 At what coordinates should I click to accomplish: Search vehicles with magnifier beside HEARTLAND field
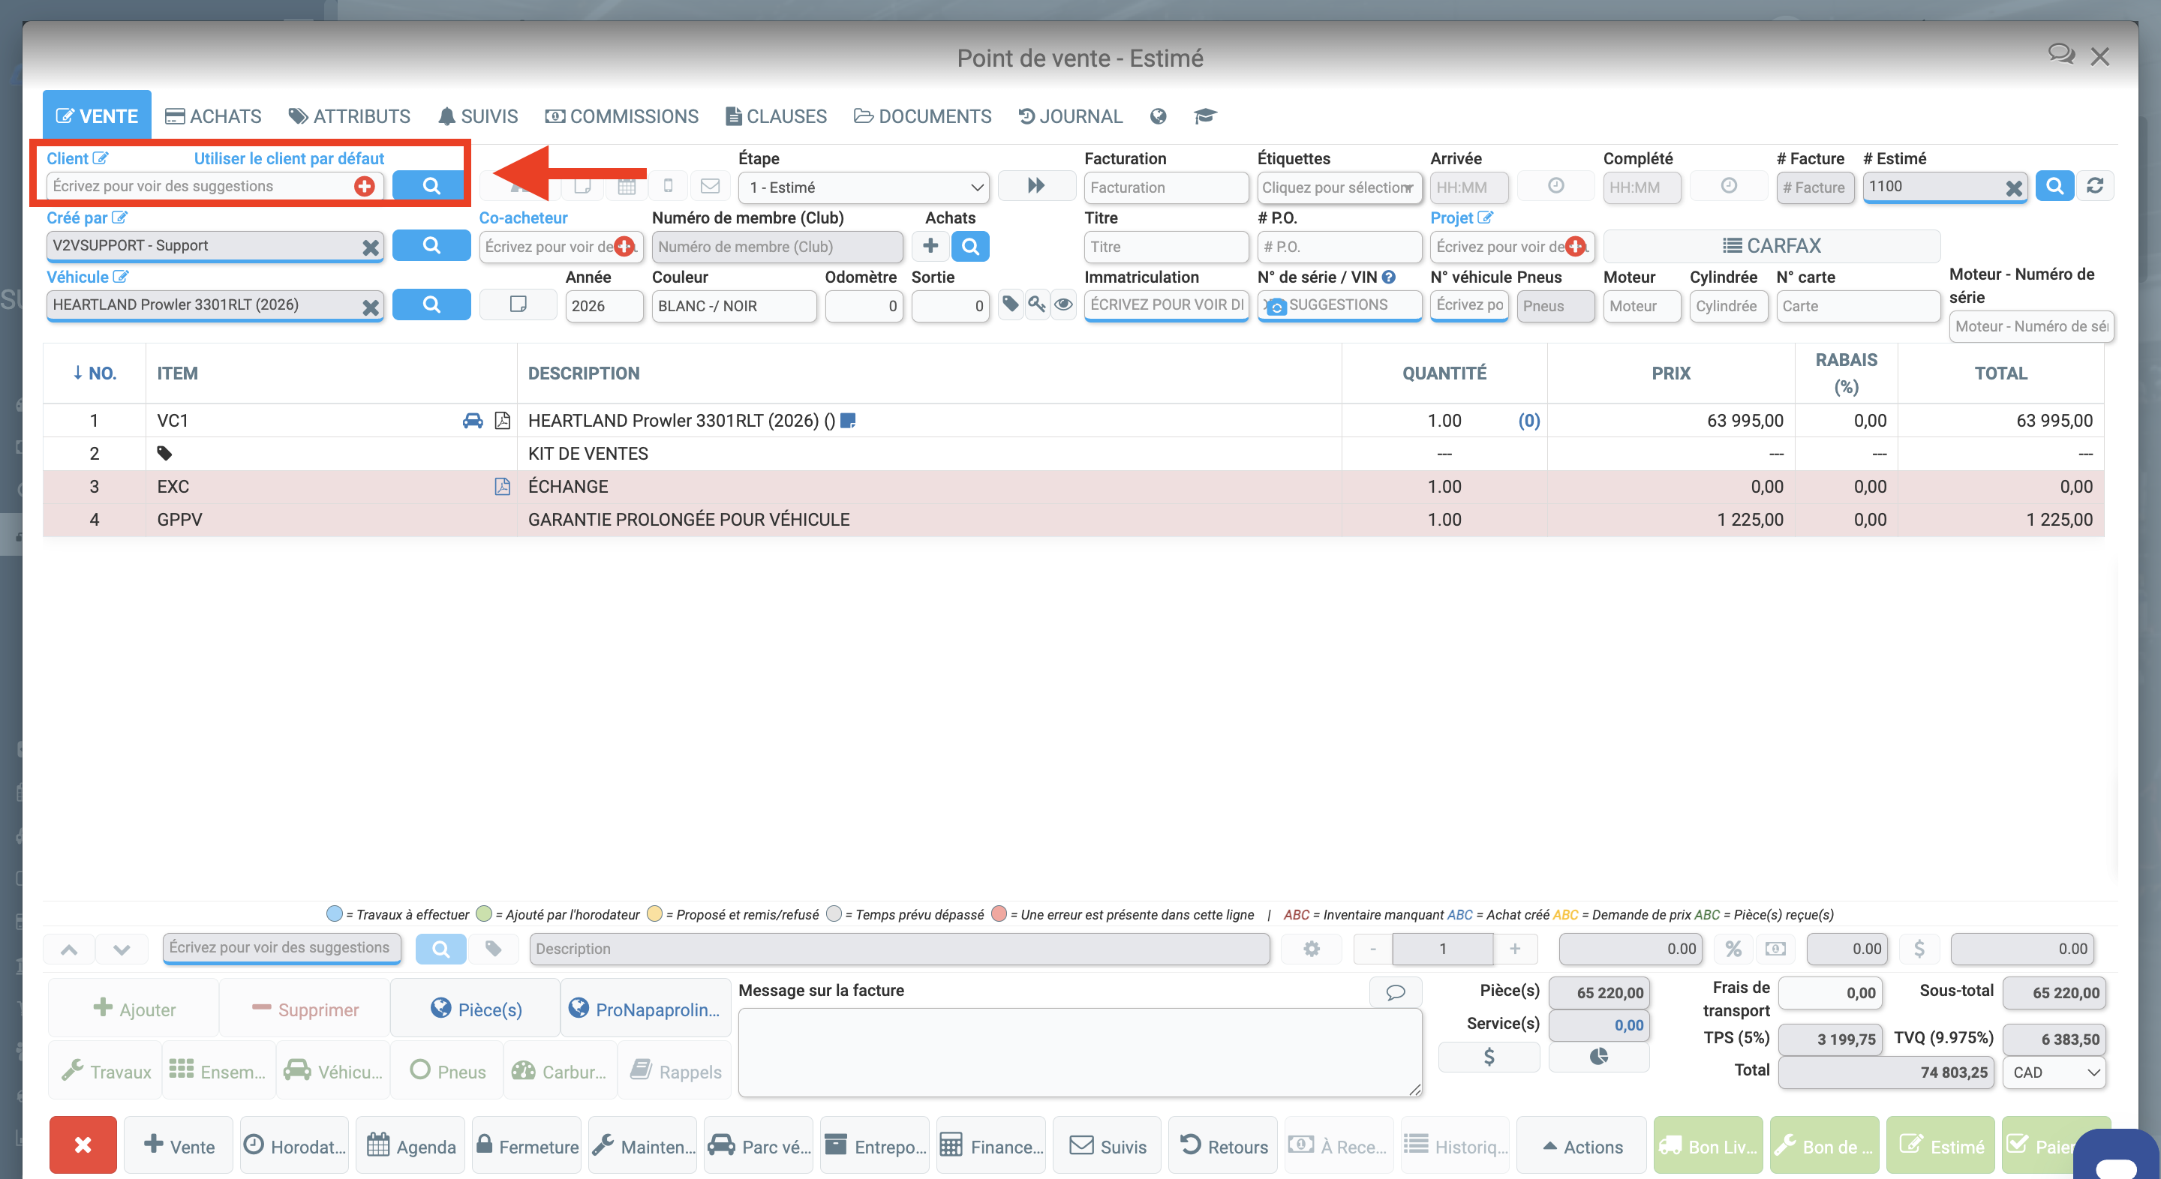(x=431, y=304)
